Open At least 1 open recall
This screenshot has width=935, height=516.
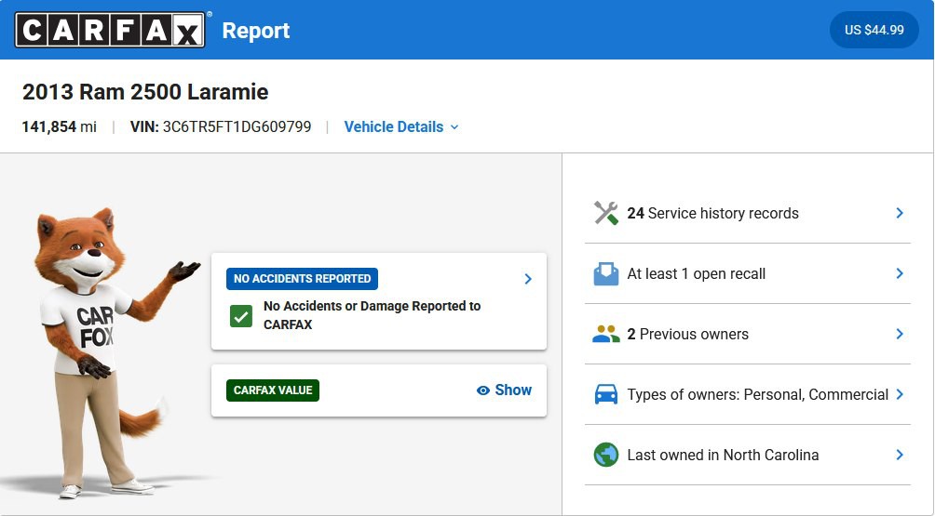[x=748, y=273]
